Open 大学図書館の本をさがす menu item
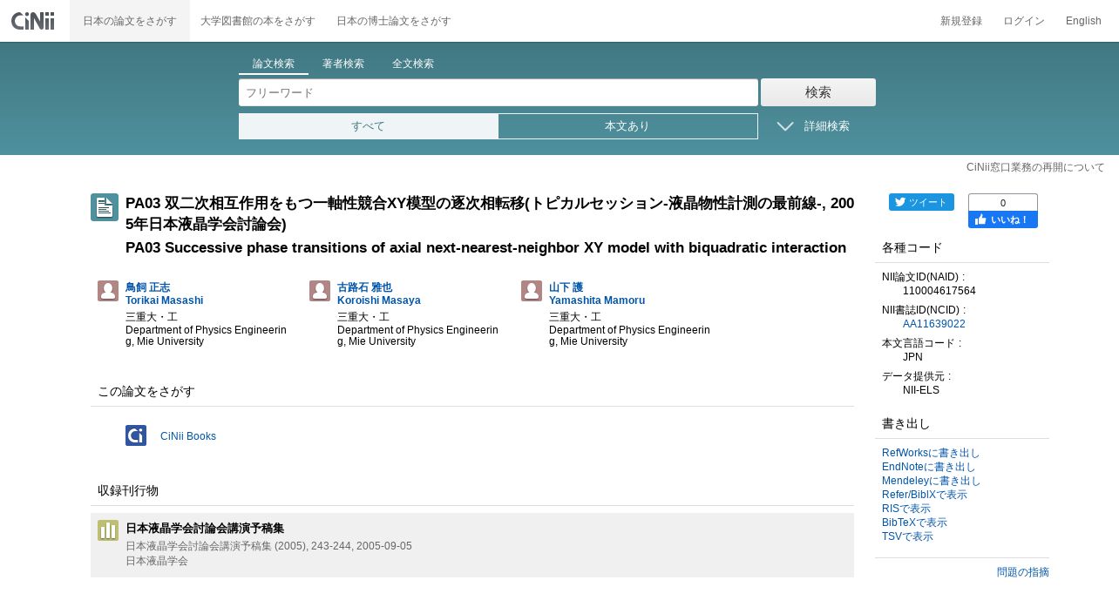This screenshot has width=1119, height=607. [x=258, y=21]
